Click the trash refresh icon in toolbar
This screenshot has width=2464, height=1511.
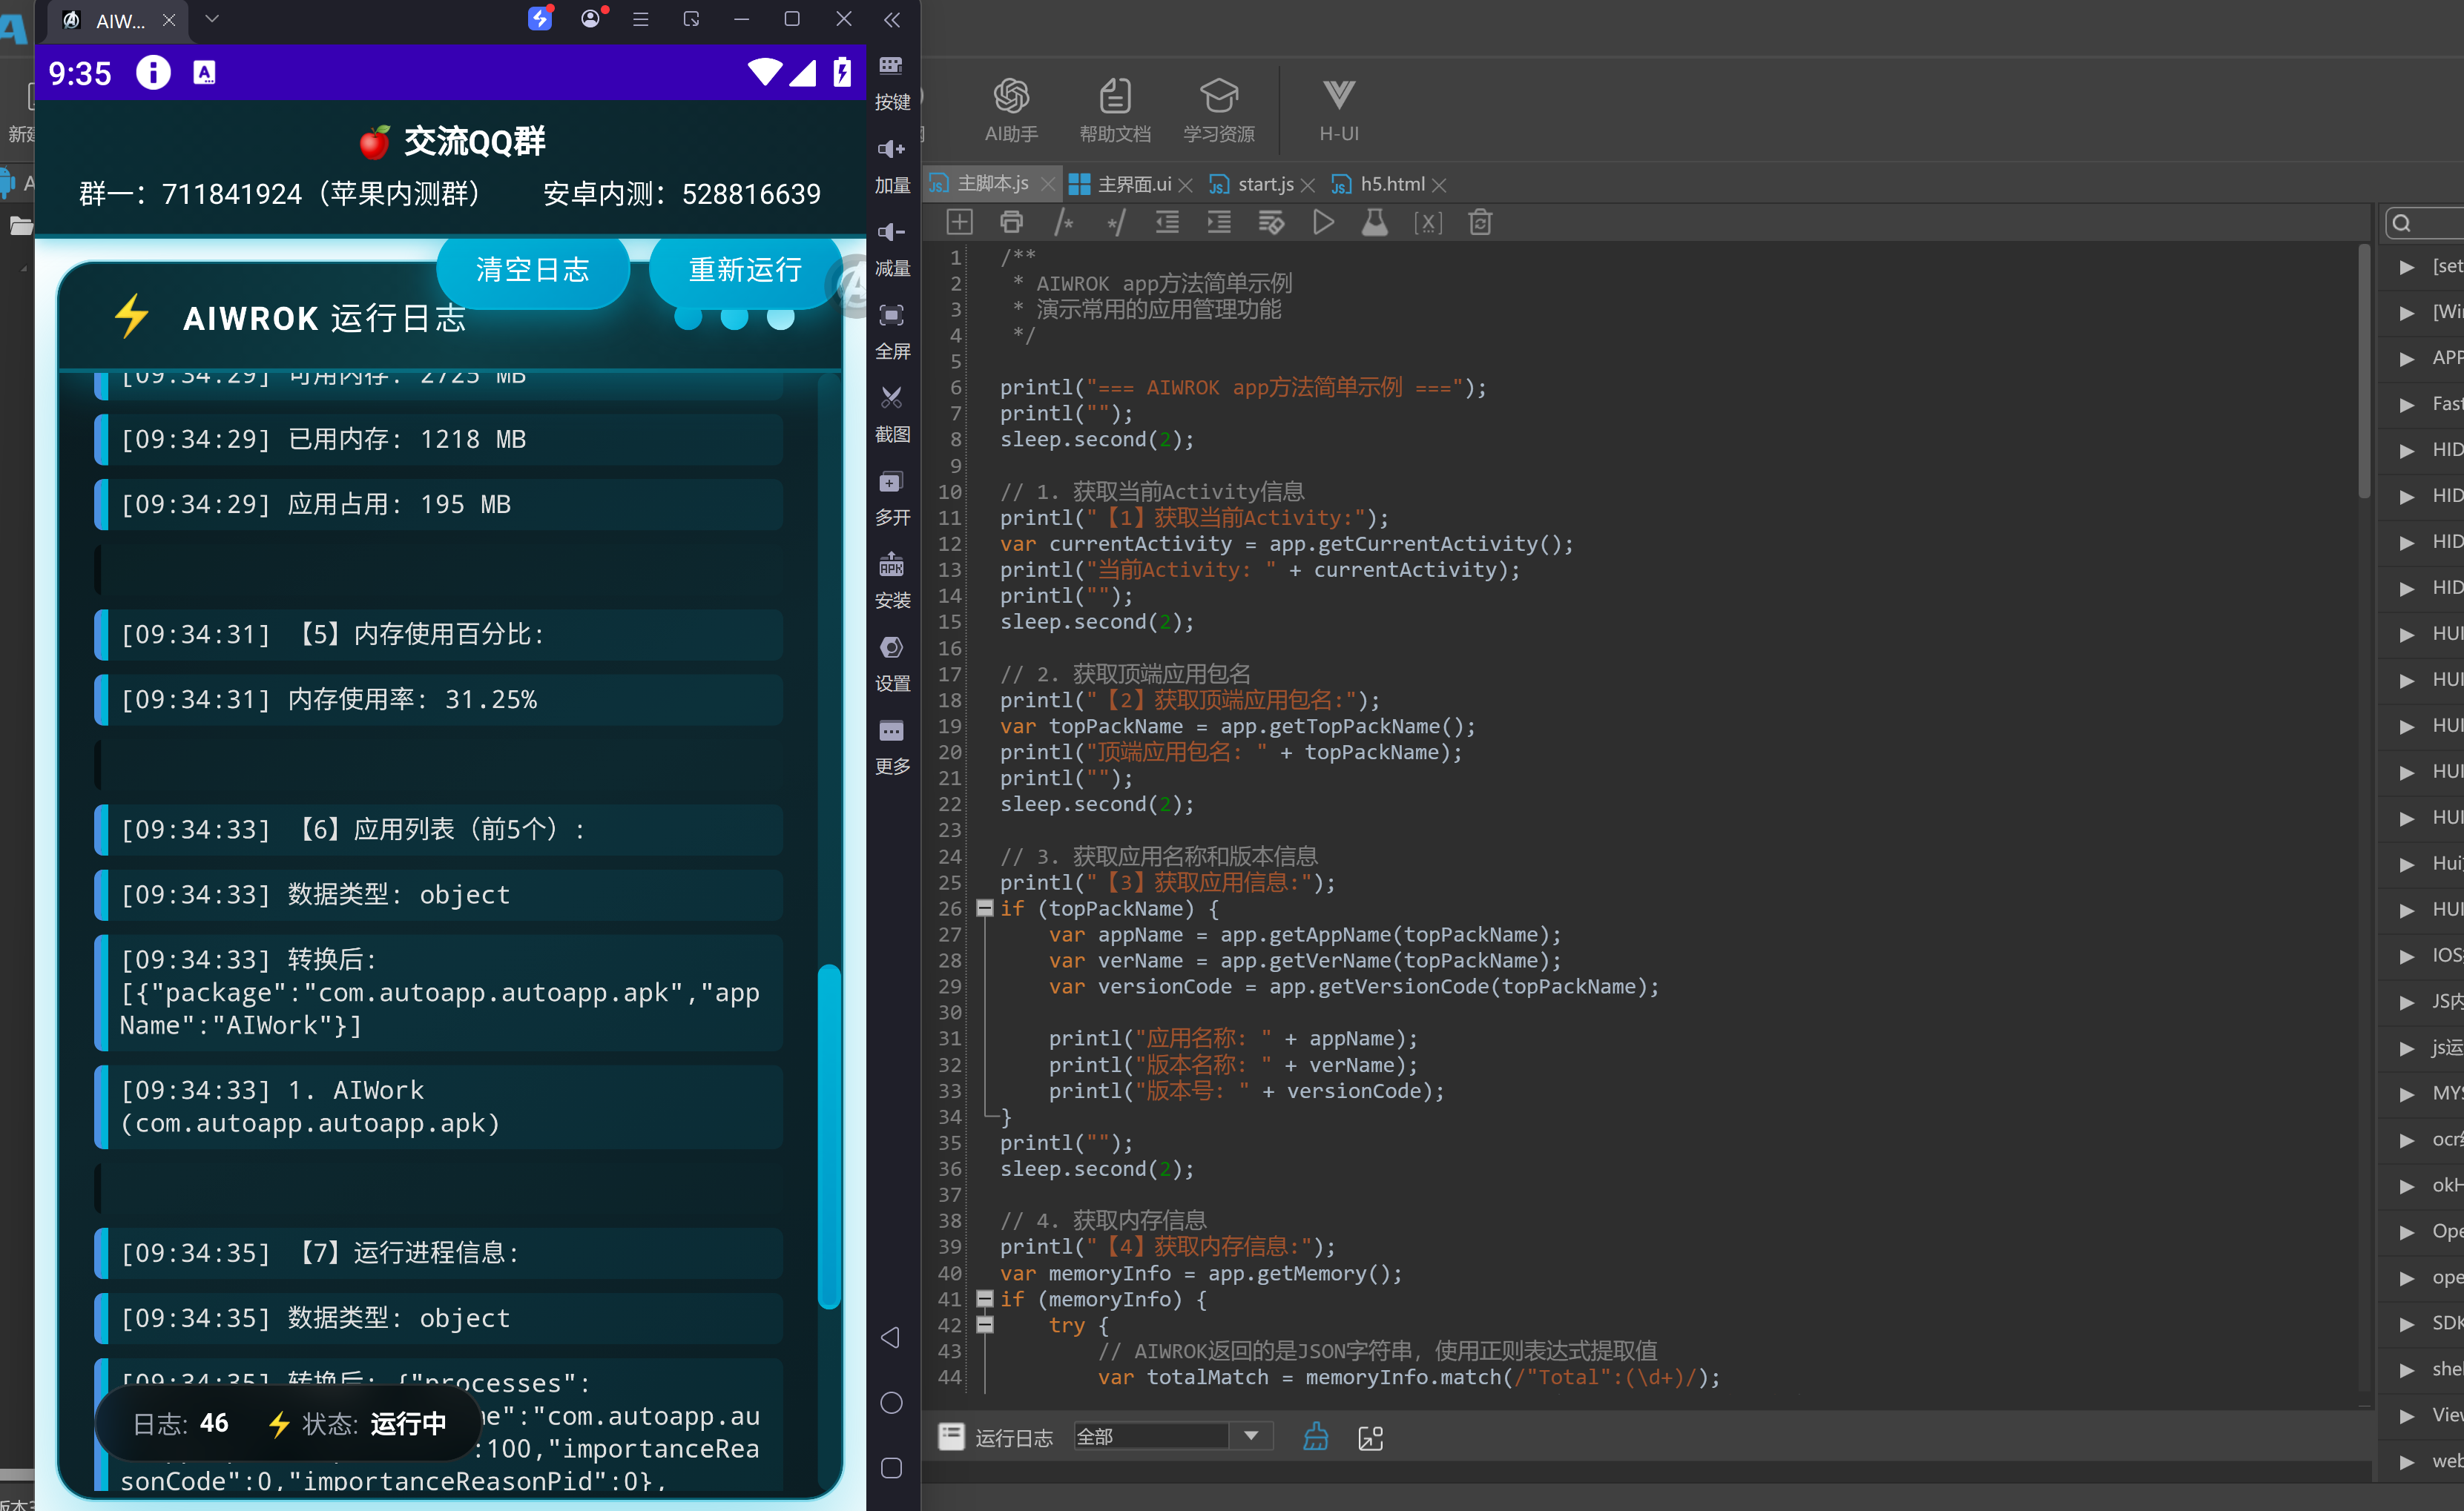click(x=1480, y=222)
